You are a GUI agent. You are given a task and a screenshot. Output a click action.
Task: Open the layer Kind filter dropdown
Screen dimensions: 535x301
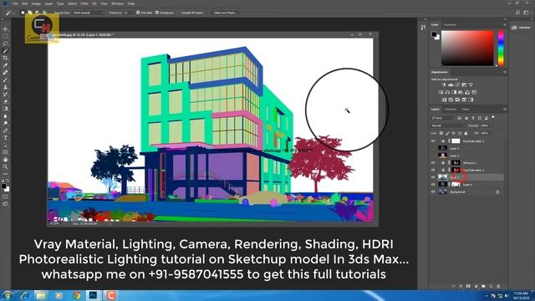click(442, 118)
